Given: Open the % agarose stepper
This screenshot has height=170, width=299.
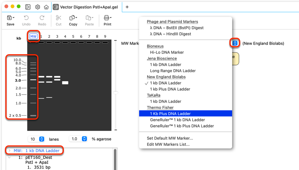Looking at the screenshot, I should tap(84, 139).
